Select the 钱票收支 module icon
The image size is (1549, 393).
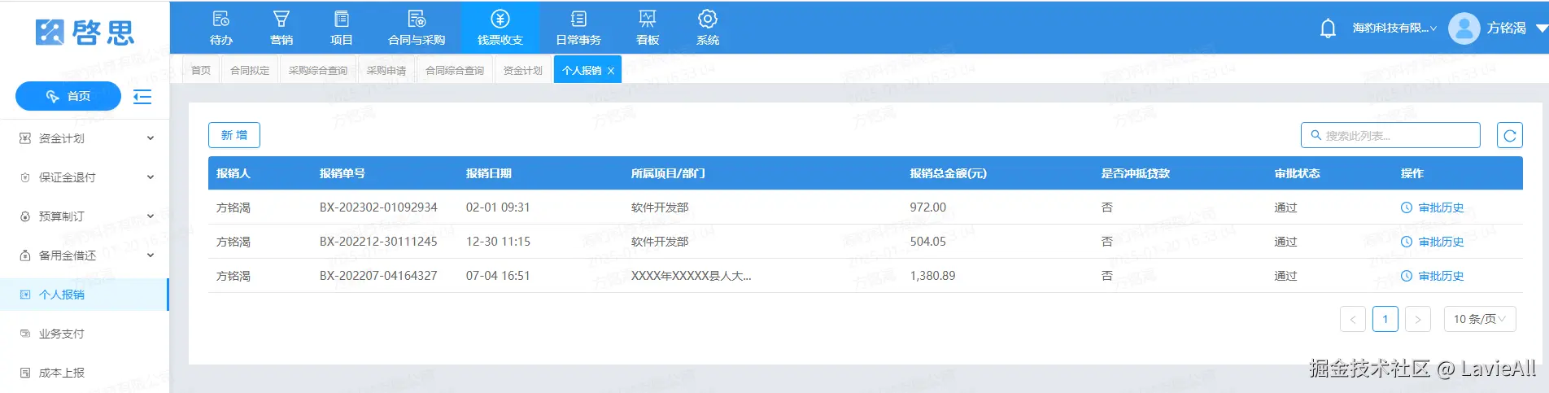pyautogui.click(x=500, y=19)
